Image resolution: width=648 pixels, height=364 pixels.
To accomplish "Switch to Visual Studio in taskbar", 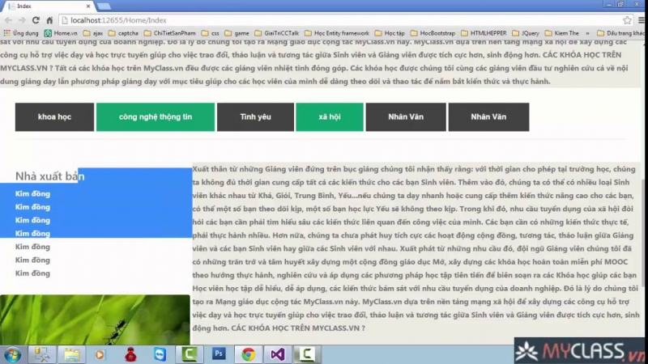I will point(278,353).
